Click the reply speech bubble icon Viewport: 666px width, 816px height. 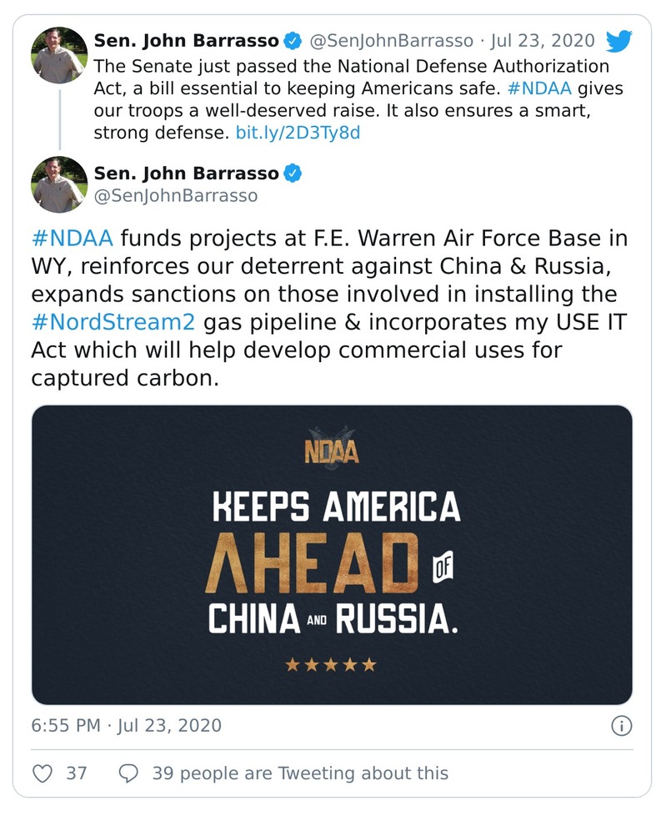[x=128, y=773]
